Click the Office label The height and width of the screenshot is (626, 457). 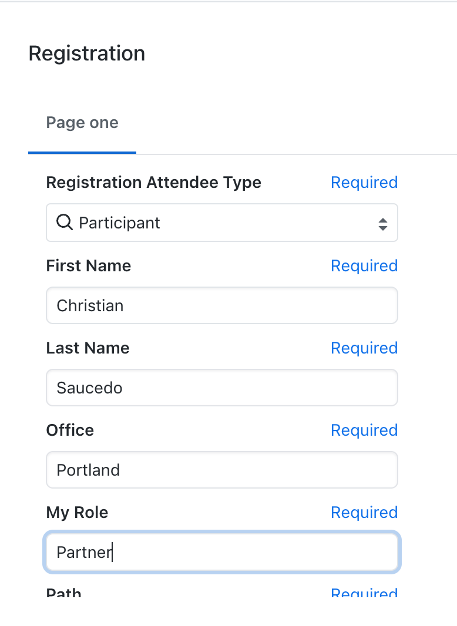(70, 430)
